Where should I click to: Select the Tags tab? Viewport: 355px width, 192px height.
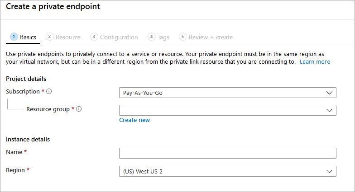pos(163,37)
